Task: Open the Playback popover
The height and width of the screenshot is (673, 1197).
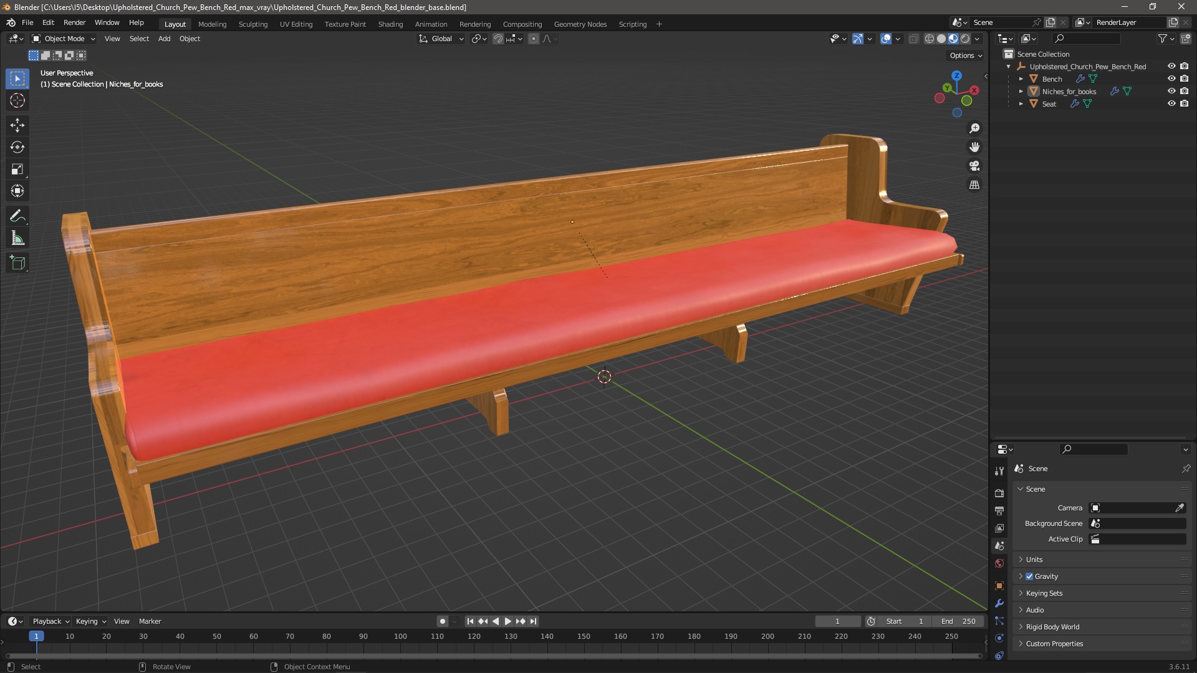Action: (x=50, y=621)
